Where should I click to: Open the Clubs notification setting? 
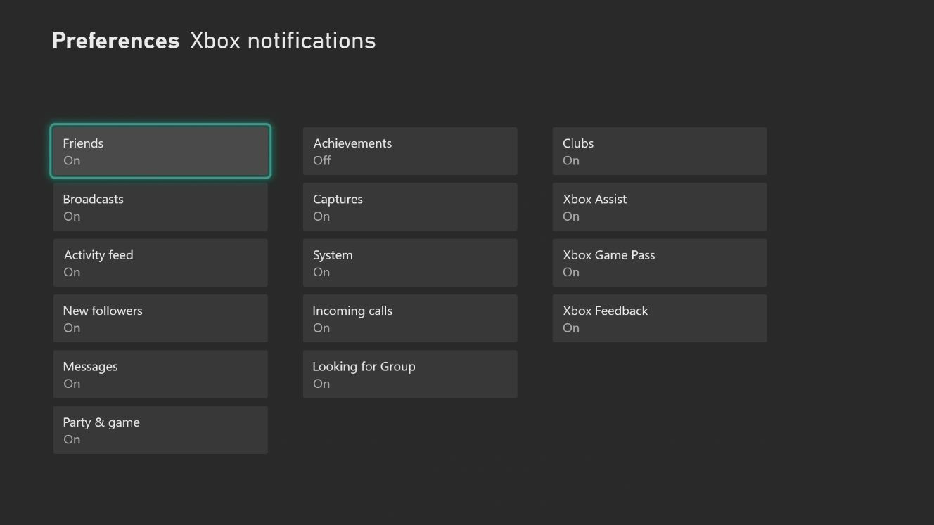coord(660,151)
